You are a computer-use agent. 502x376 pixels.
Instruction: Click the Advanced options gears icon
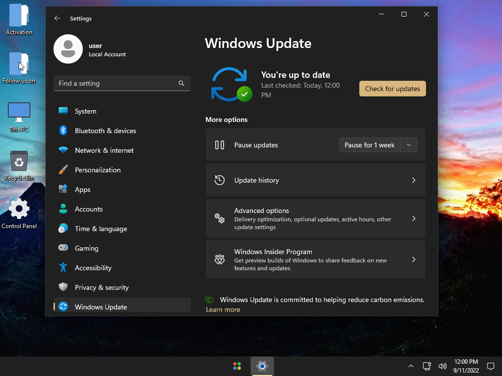point(220,218)
